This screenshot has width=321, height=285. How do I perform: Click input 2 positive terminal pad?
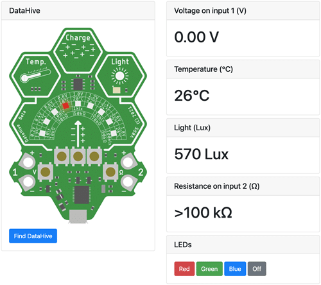128,162
